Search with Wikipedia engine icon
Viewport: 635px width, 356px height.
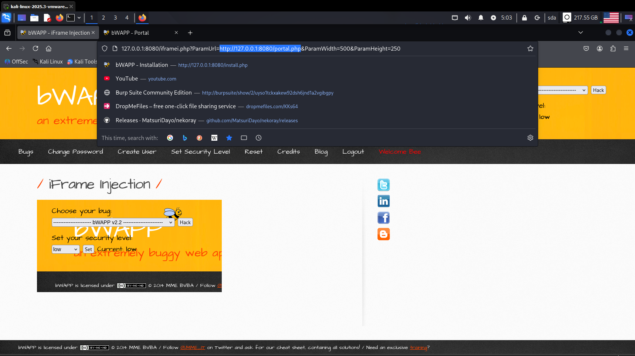pyautogui.click(x=214, y=138)
